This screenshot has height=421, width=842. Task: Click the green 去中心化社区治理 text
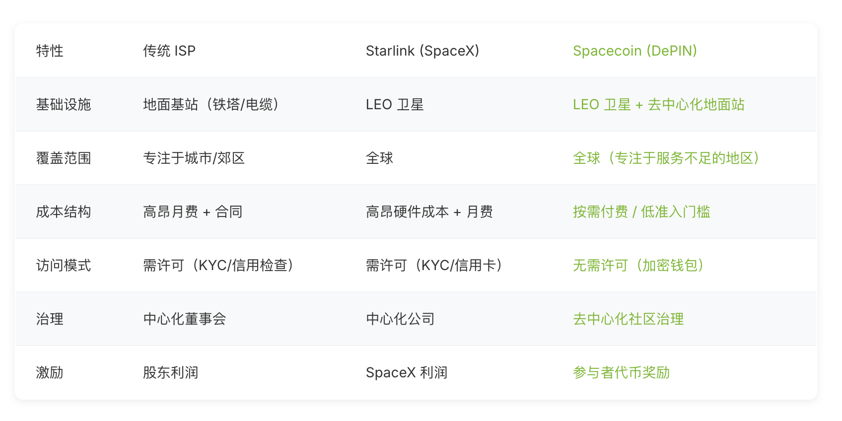point(628,319)
